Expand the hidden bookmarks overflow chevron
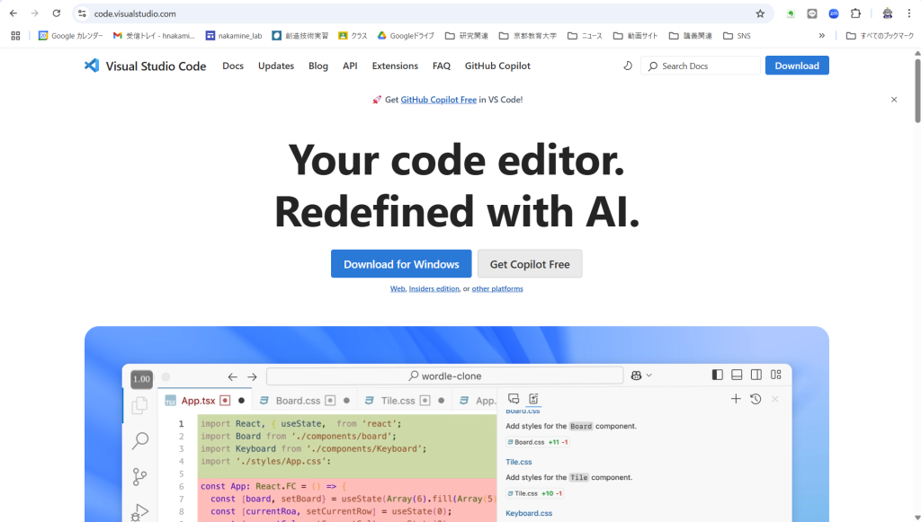 click(x=821, y=36)
